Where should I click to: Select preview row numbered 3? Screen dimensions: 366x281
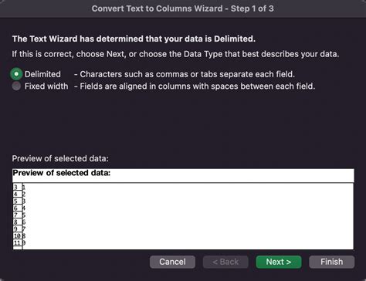click(x=18, y=187)
